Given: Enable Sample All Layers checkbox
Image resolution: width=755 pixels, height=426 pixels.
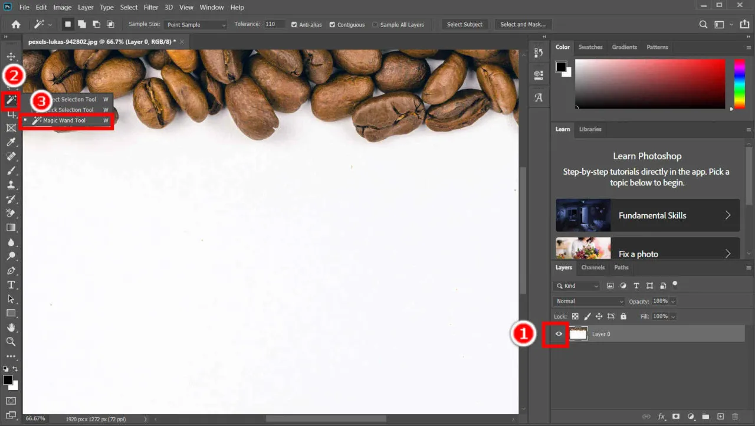Looking at the screenshot, I should click(375, 25).
